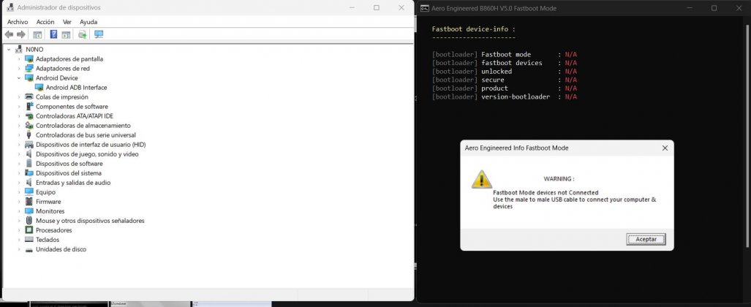Open the Acción menu
Screen dimensions: 751x307
coord(45,22)
